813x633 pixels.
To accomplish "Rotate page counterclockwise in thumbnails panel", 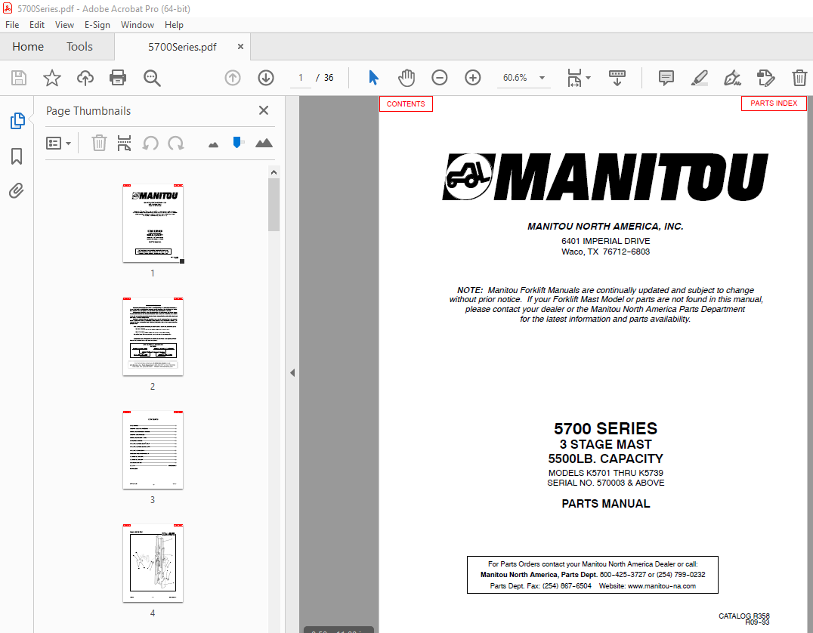I will pos(150,143).
